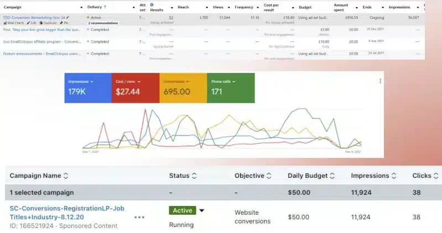Click the pencil icon beside TDO-Conversion-Remarketing-Nov-24

coord(68,18)
